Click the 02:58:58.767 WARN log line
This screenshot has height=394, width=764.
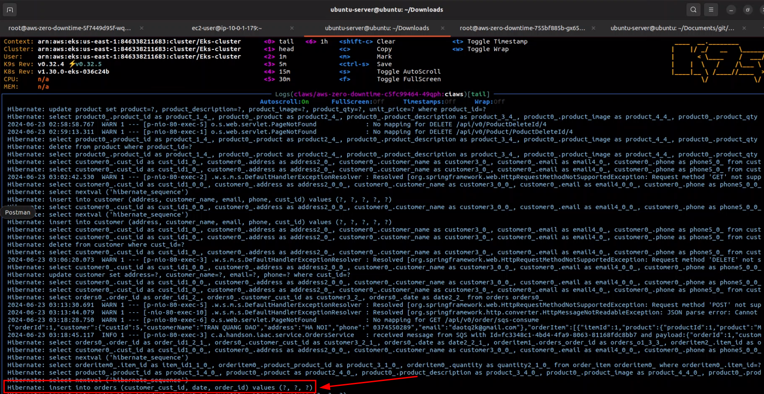(x=277, y=124)
